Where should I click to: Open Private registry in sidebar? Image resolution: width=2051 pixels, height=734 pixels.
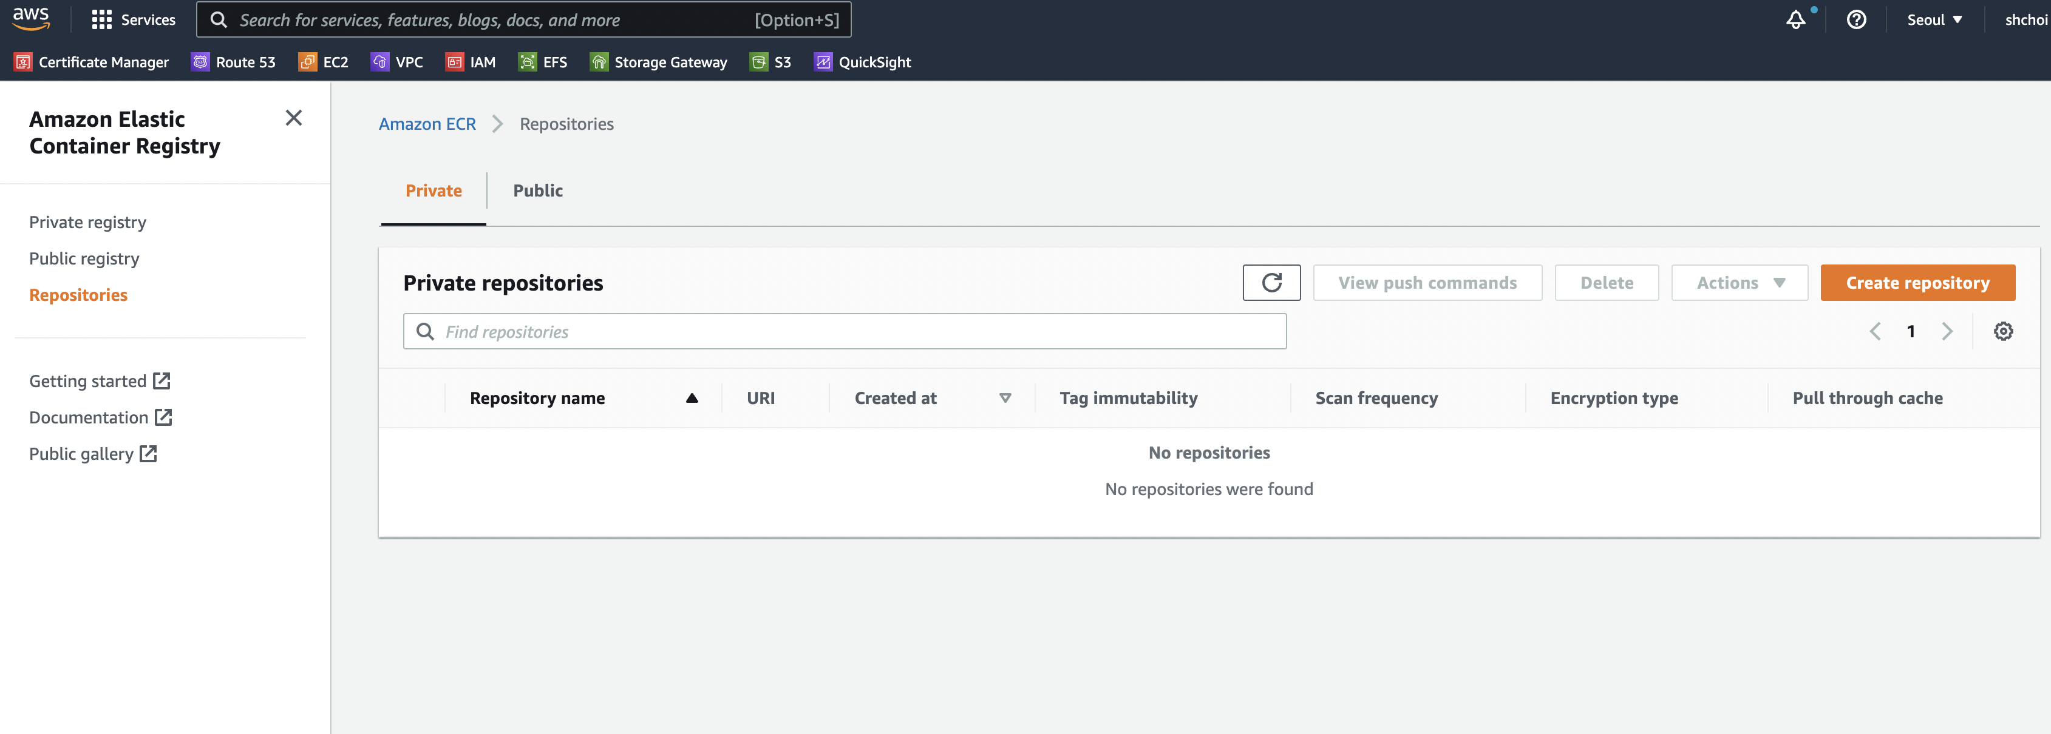(87, 223)
